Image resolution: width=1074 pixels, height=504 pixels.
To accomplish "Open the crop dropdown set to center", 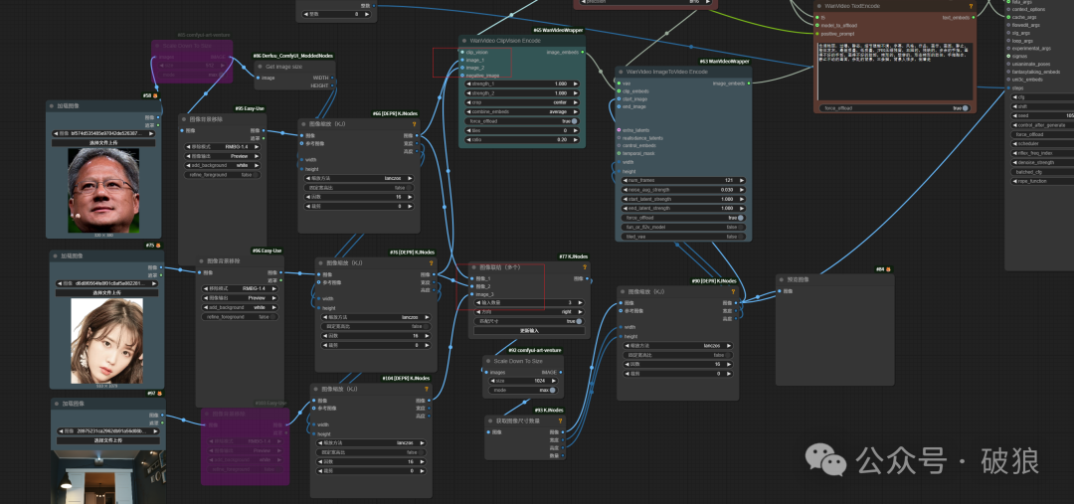I will click(x=521, y=102).
